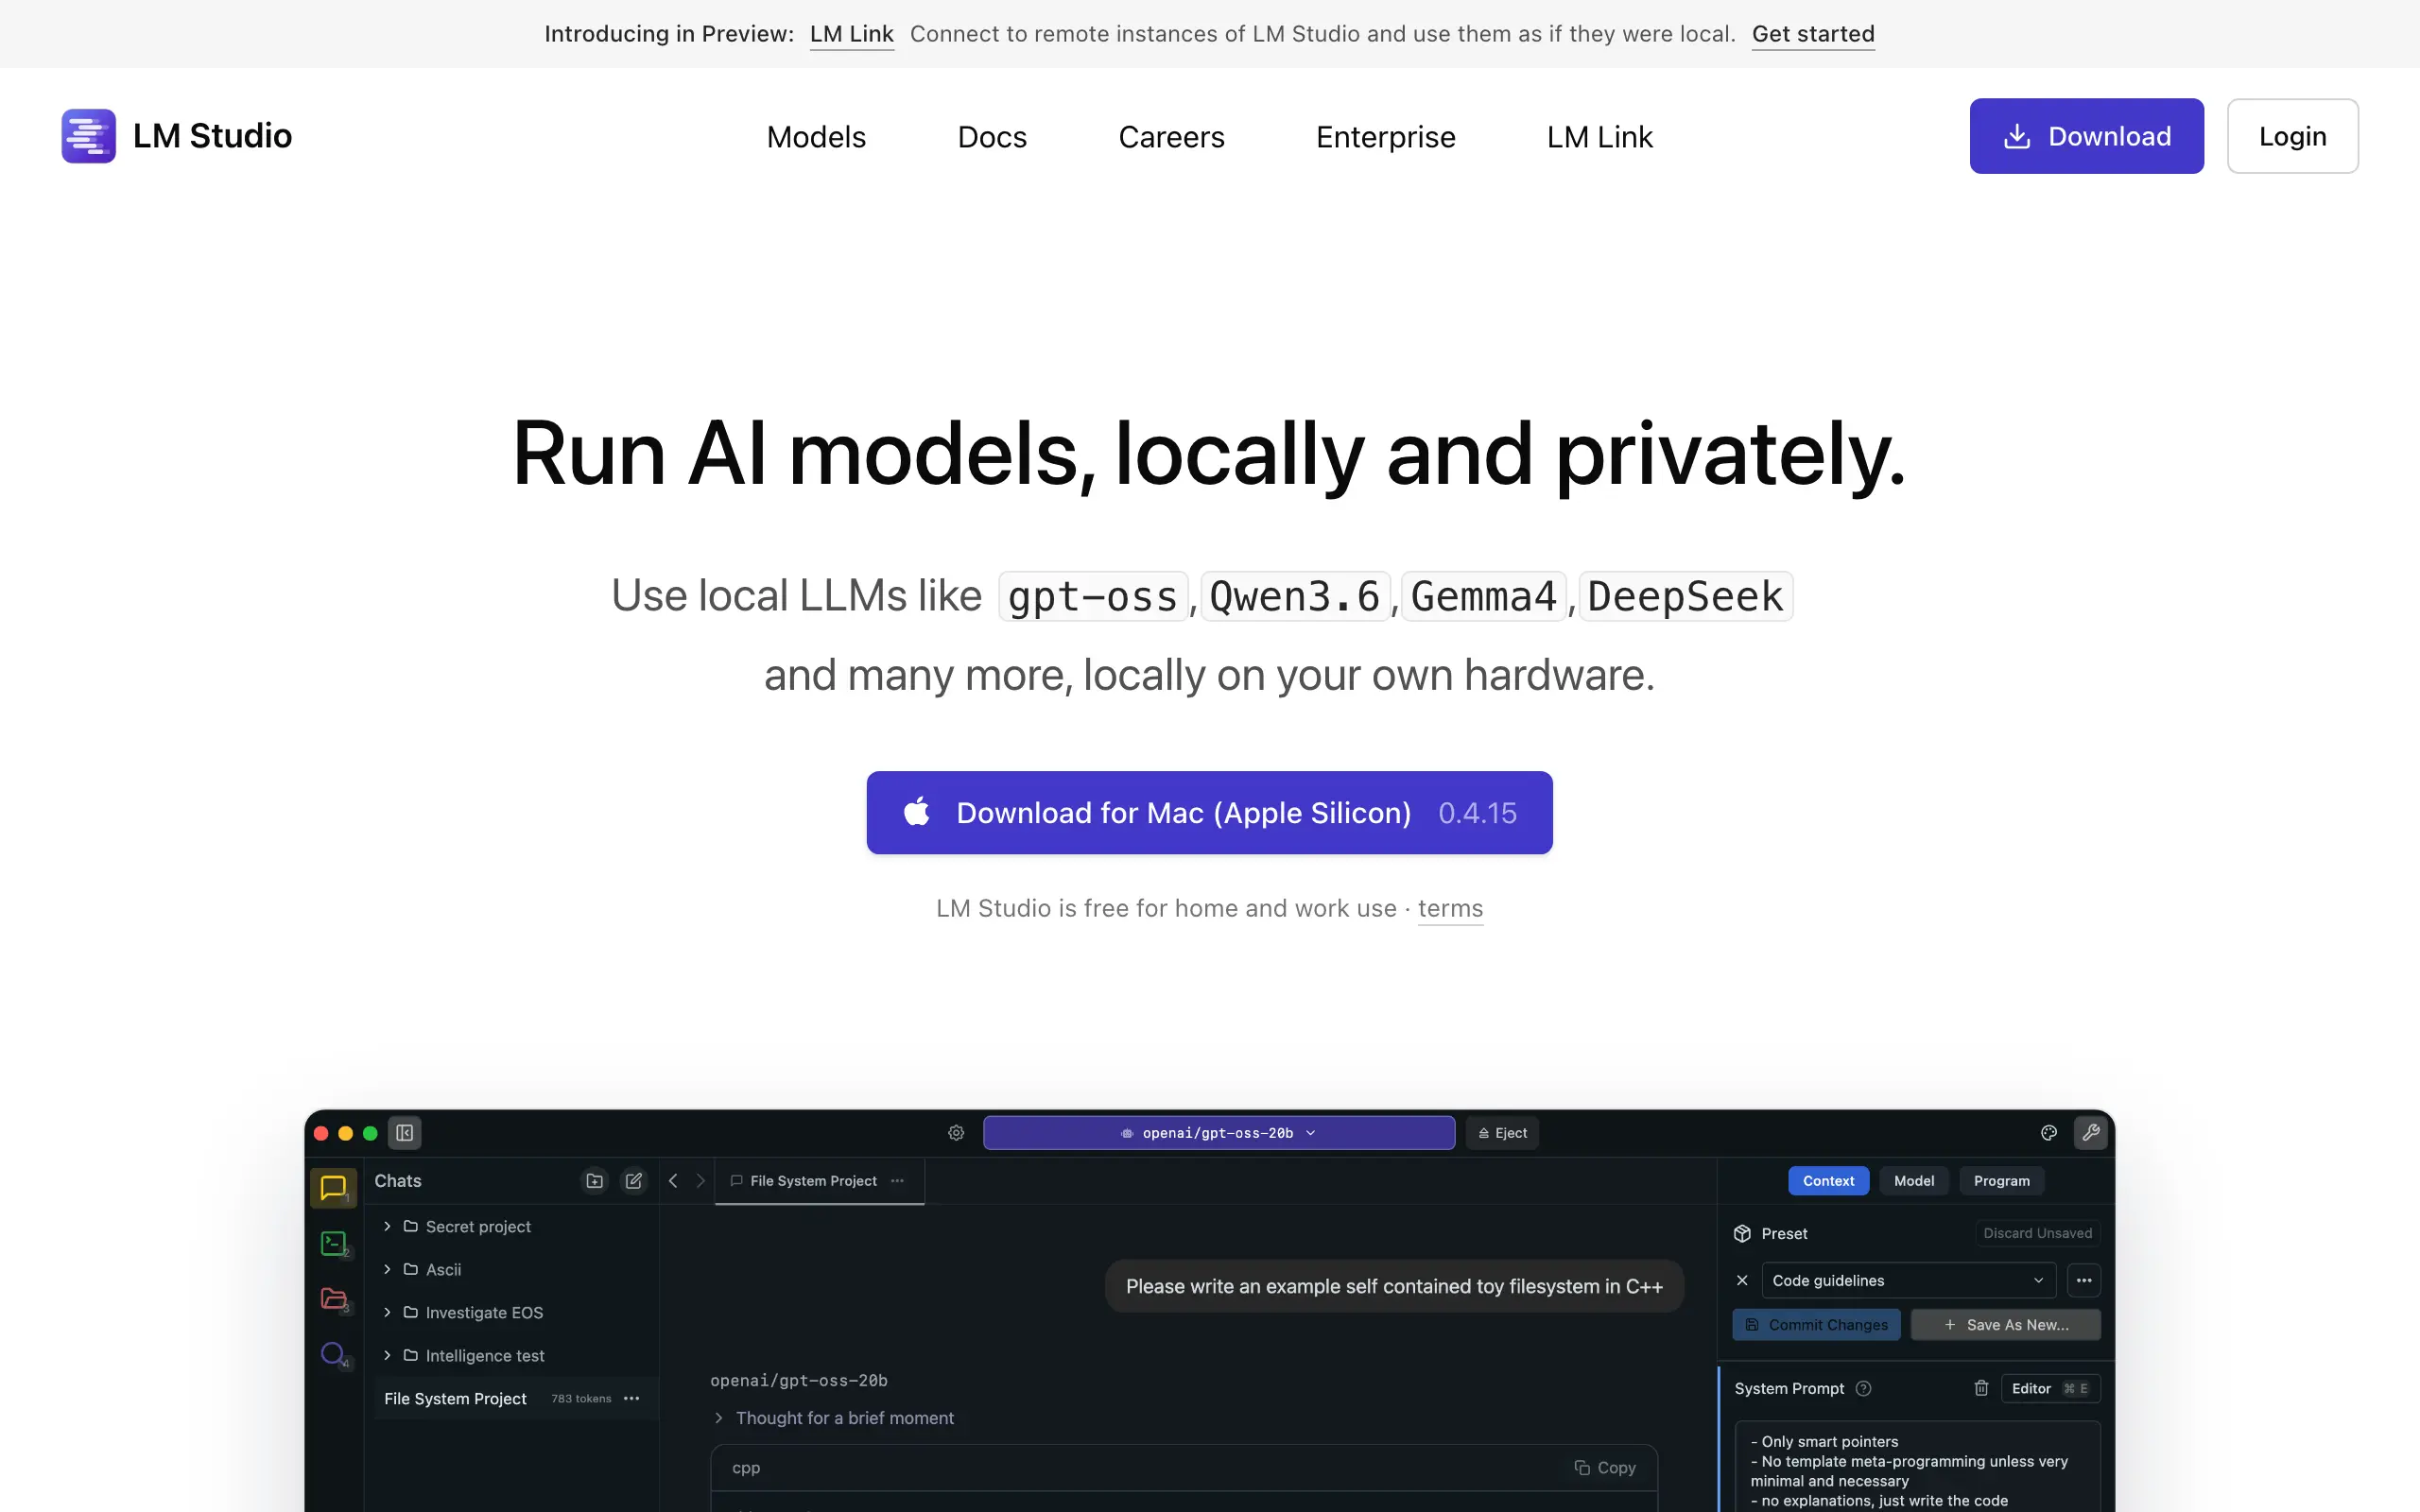Open the Docs nav item
Image resolution: width=2420 pixels, height=1512 pixels.
[x=992, y=137]
